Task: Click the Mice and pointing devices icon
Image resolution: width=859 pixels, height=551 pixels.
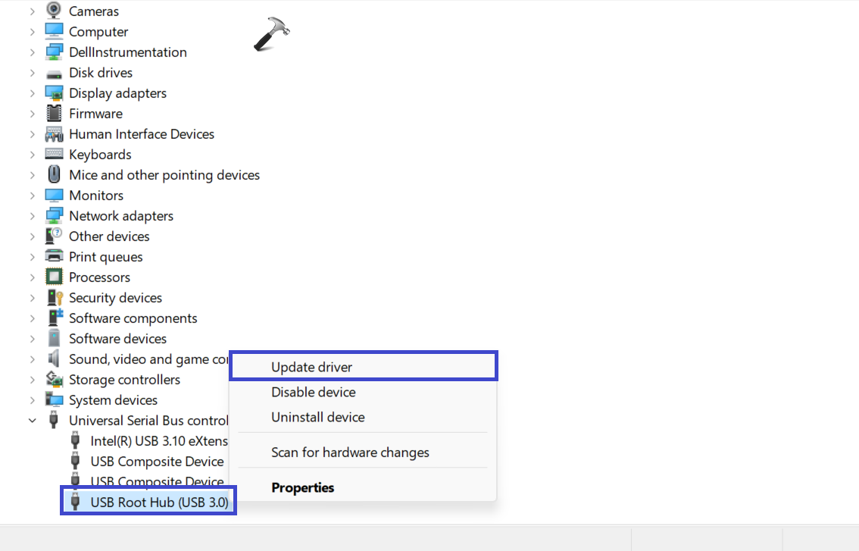Action: pos(54,175)
